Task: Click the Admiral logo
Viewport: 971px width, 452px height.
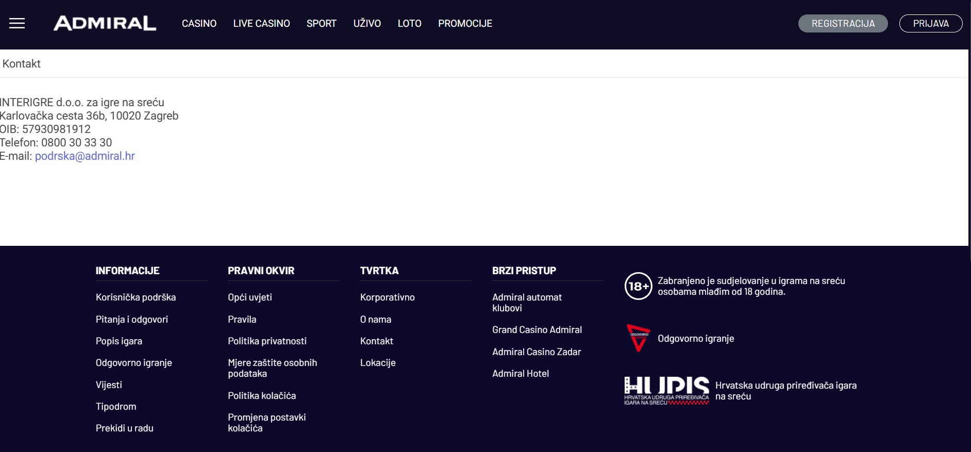Action: point(105,23)
